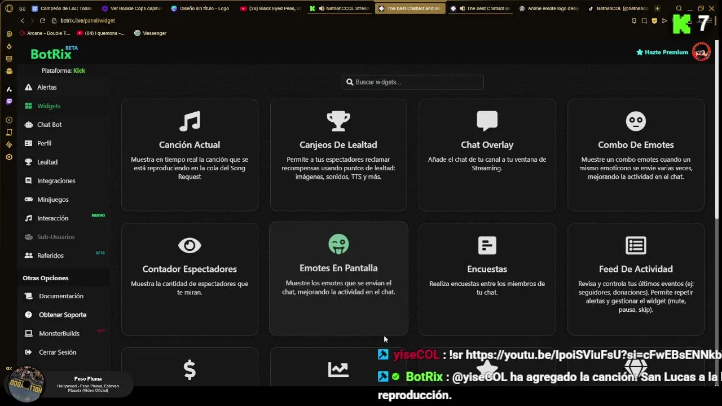Click the Interacción music note icon
722x406 pixels.
(x=28, y=218)
